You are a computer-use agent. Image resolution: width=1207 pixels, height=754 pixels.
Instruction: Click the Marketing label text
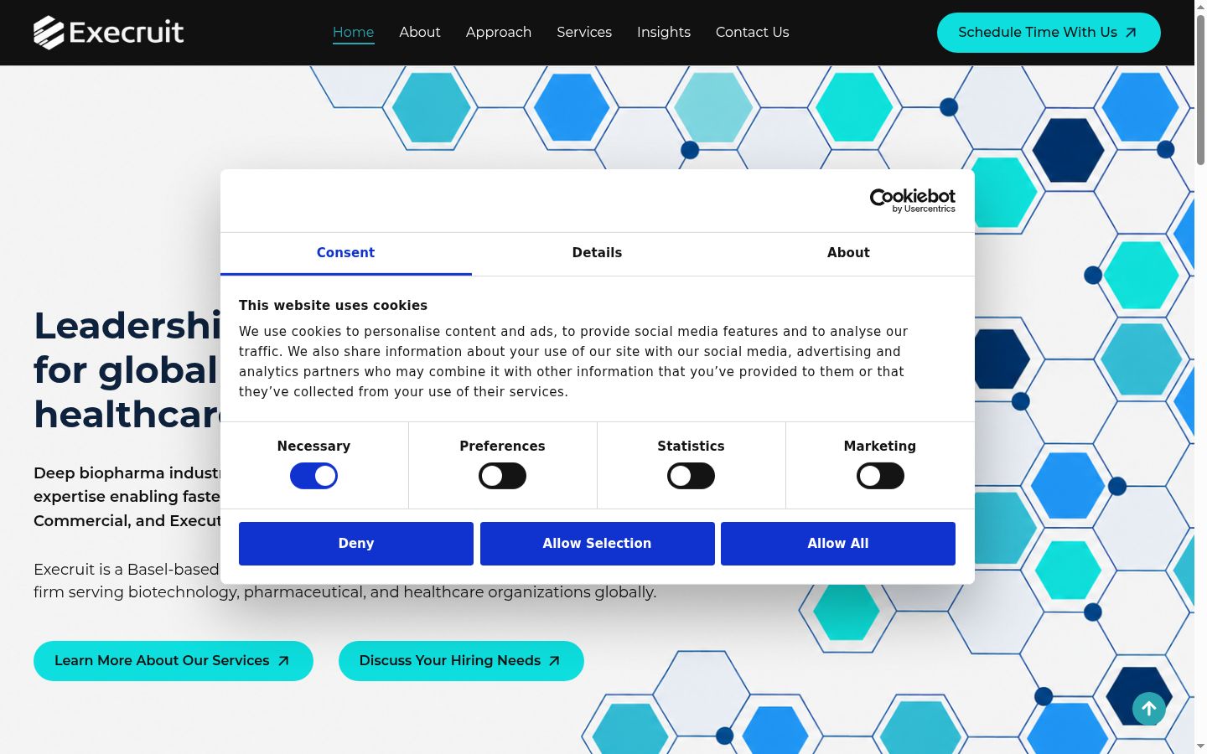[x=880, y=447]
